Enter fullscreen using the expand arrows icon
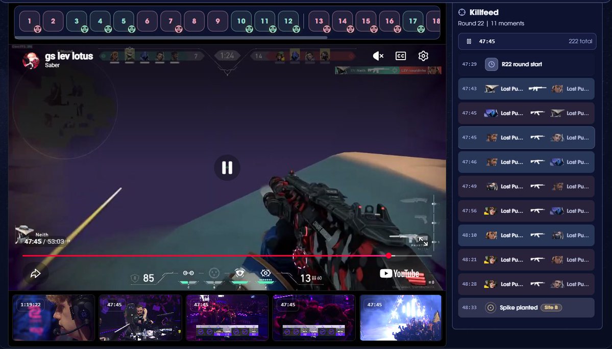 coord(423,241)
